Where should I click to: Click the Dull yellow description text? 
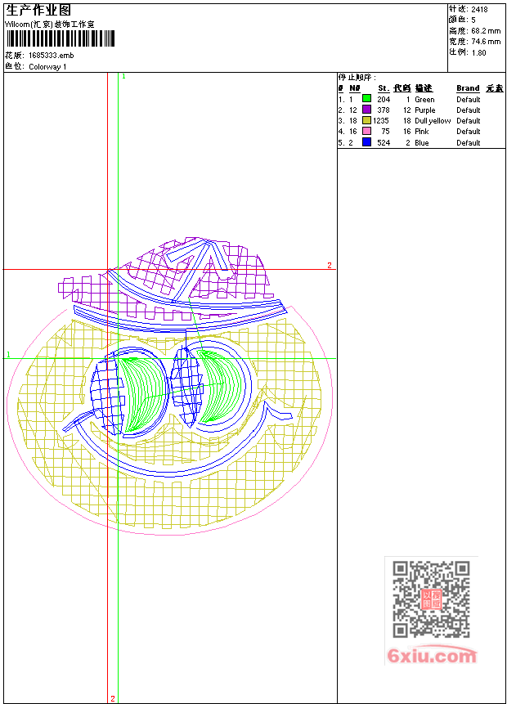point(433,121)
